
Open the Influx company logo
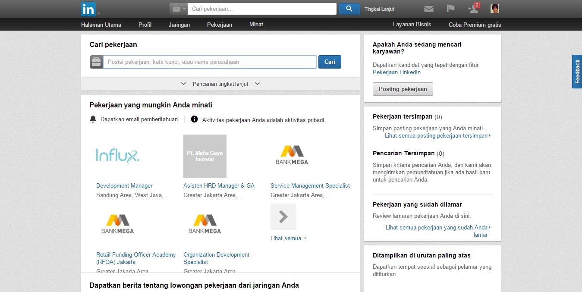[117, 156]
